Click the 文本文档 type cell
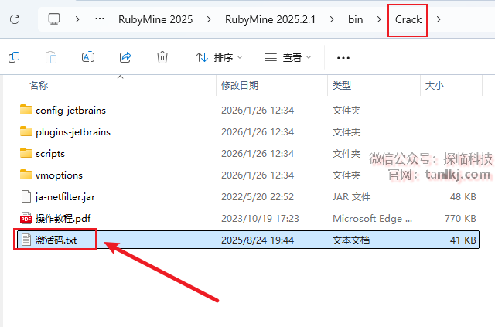The height and width of the screenshot is (327, 495). 351,240
